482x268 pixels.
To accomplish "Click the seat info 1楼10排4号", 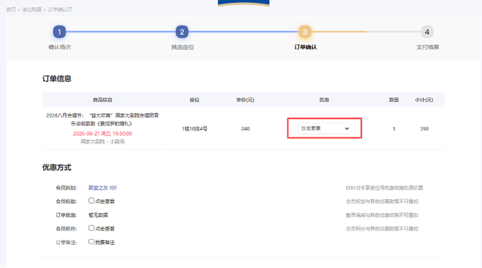I will coord(195,129).
